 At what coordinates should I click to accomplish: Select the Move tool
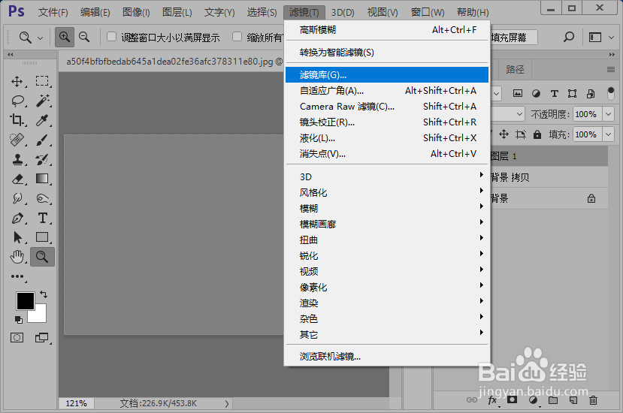coord(17,81)
